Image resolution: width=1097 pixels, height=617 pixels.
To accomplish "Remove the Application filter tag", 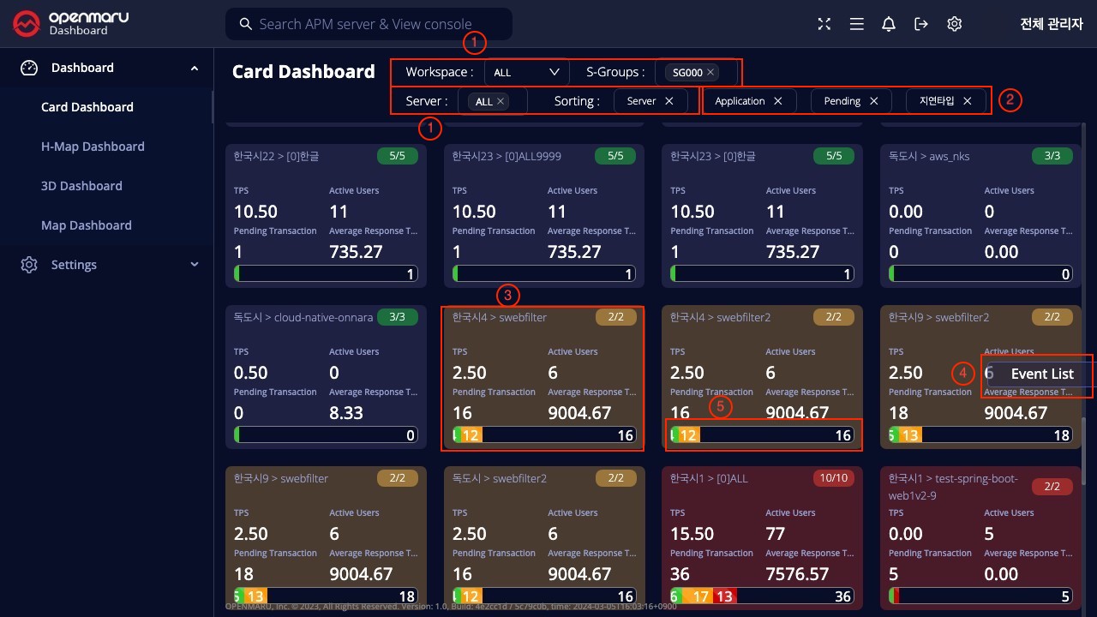I will pos(777,101).
